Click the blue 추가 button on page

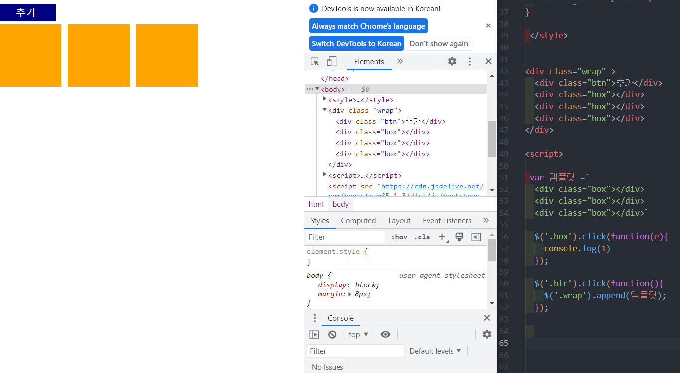pos(28,13)
